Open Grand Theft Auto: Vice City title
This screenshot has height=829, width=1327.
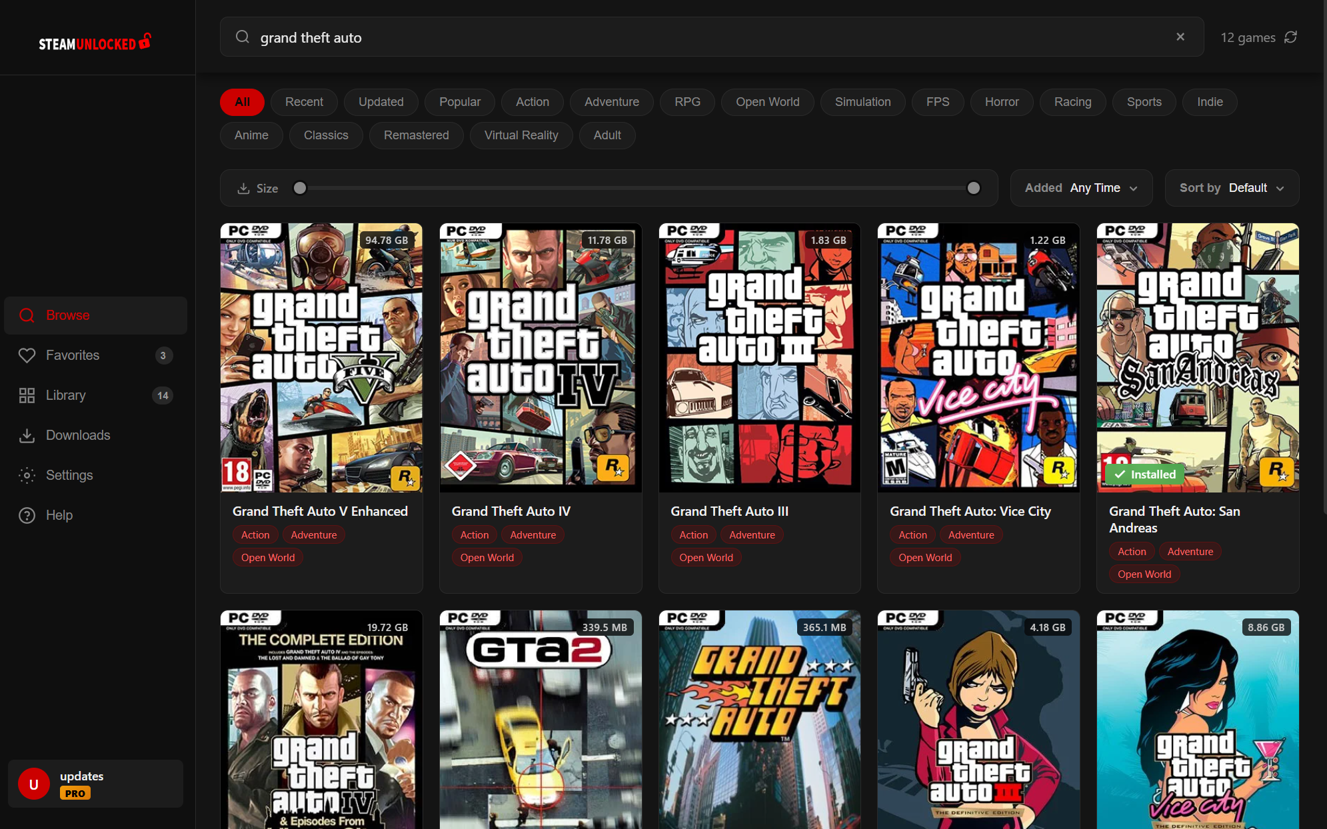970,511
